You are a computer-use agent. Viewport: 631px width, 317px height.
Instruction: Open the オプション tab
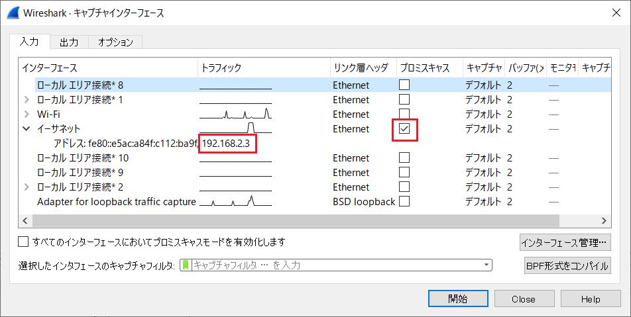click(115, 42)
